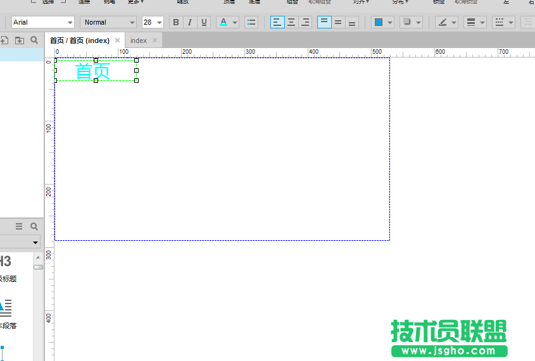Align text to vertical middle

338,23
